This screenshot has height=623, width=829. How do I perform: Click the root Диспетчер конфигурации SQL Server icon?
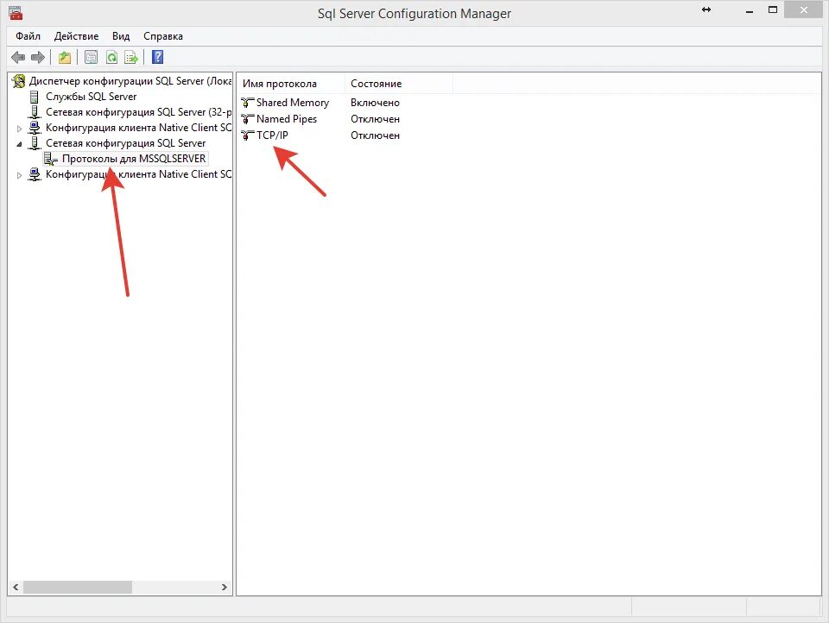click(19, 81)
